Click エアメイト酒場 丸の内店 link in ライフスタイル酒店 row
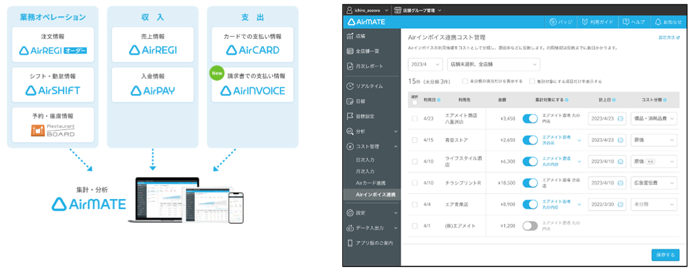 (556, 161)
